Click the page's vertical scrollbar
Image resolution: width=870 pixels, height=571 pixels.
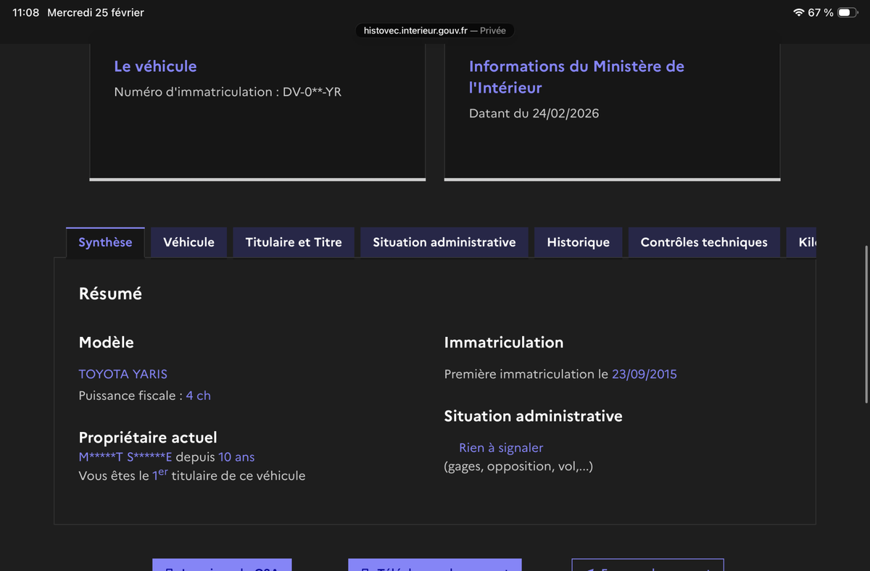[866, 325]
